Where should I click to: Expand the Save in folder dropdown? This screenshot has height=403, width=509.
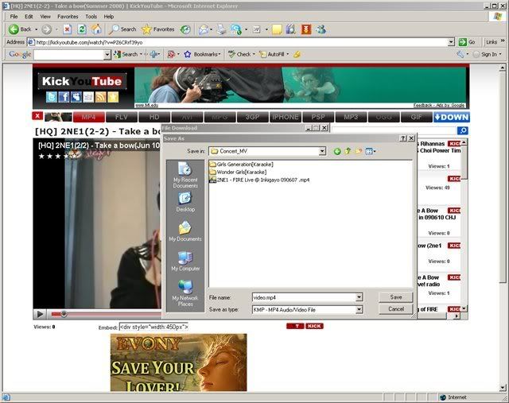coord(321,151)
